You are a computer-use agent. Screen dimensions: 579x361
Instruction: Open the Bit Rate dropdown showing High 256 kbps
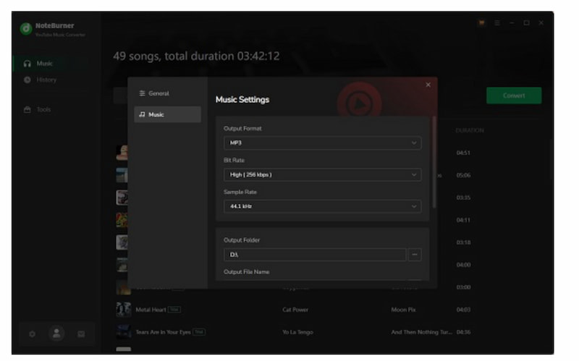322,174
